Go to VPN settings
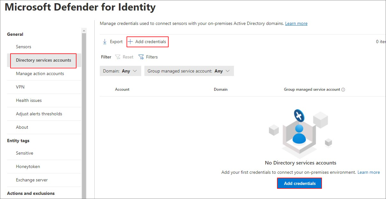The image size is (386, 199). [20, 87]
